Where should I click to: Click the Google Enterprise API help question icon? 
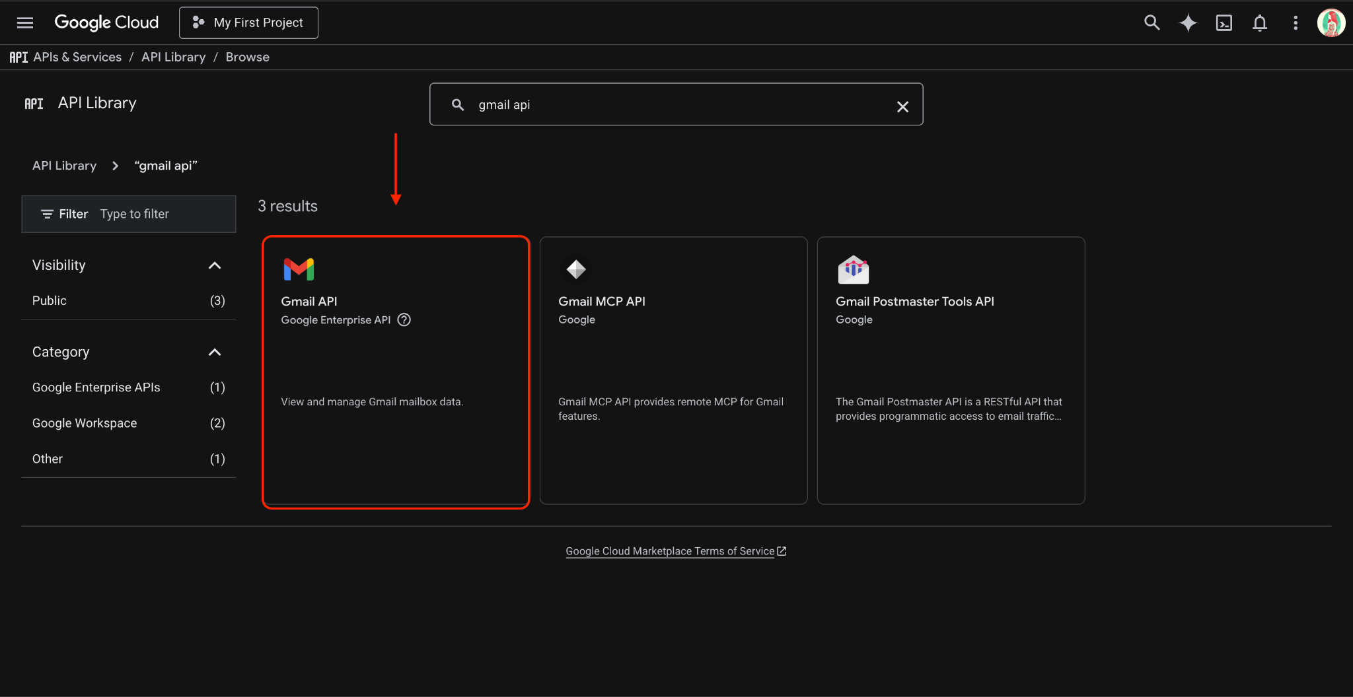404,319
